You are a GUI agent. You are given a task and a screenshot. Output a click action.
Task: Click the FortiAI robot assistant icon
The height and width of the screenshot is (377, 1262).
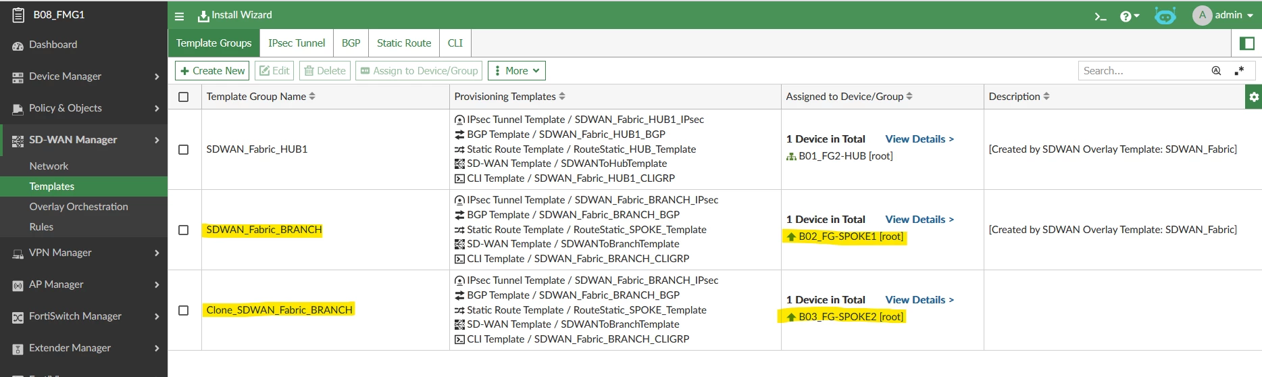(x=1165, y=16)
